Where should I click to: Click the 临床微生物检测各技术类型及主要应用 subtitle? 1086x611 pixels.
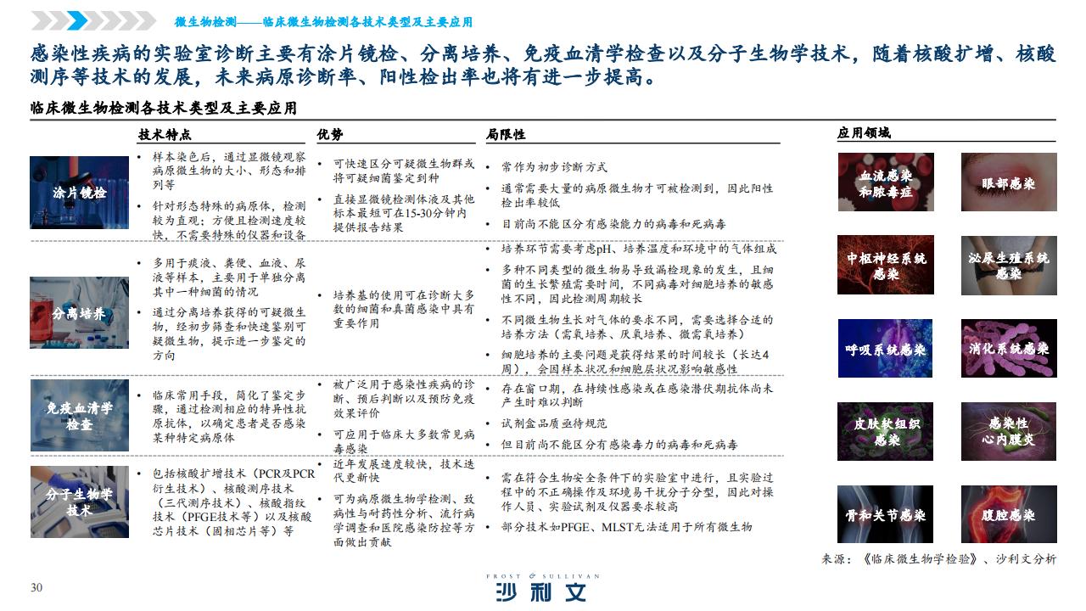tap(163, 109)
